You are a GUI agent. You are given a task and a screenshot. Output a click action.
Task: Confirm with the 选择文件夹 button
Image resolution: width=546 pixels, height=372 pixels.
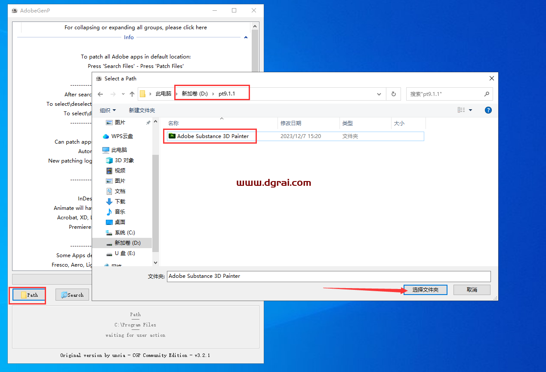[x=426, y=290]
